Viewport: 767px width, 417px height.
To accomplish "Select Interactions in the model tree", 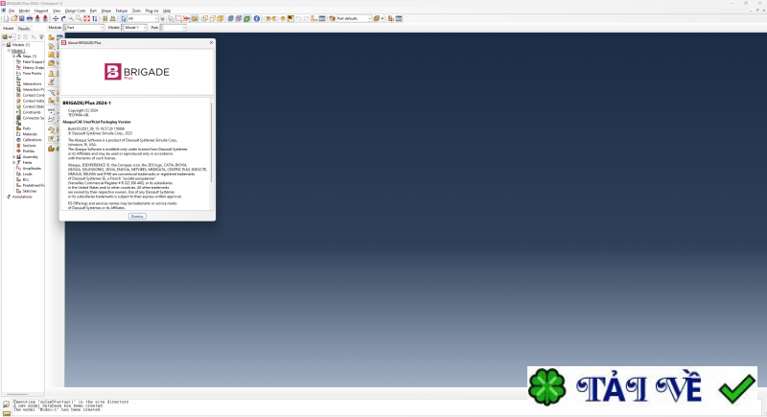I will [32, 83].
